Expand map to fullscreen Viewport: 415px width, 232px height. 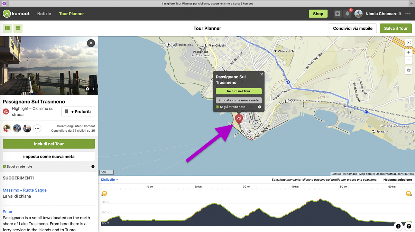[408, 42]
